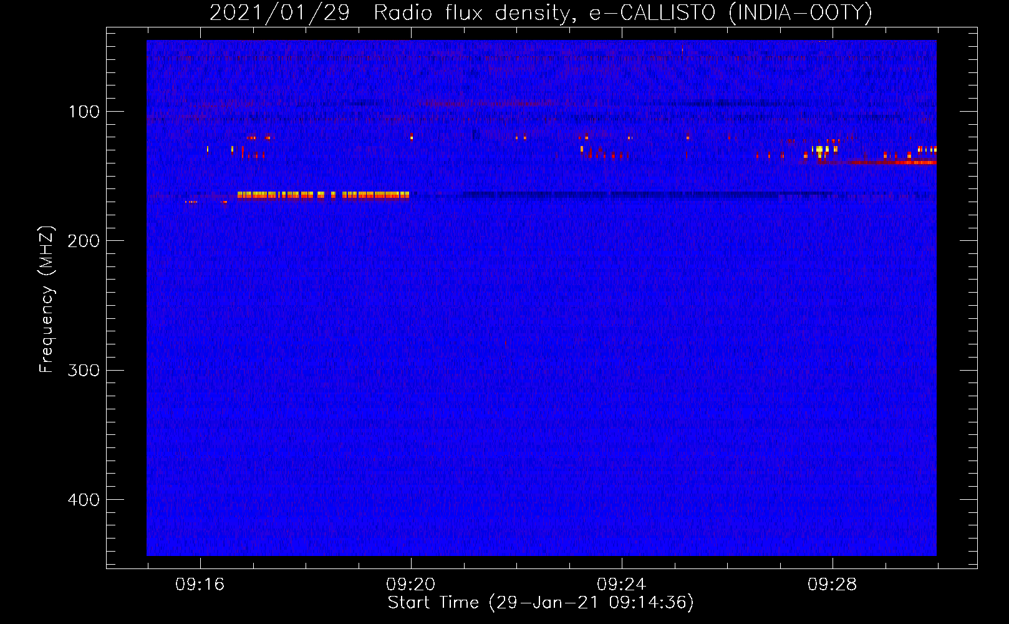1009x624 pixels.
Task: Click the 200 frequency tick label
Action: point(84,241)
